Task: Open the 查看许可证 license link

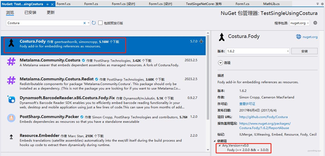Action: (247, 104)
